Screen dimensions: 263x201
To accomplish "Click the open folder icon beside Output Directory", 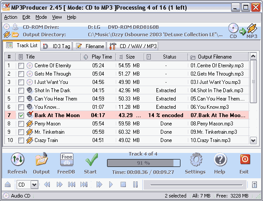I will click(15, 35).
